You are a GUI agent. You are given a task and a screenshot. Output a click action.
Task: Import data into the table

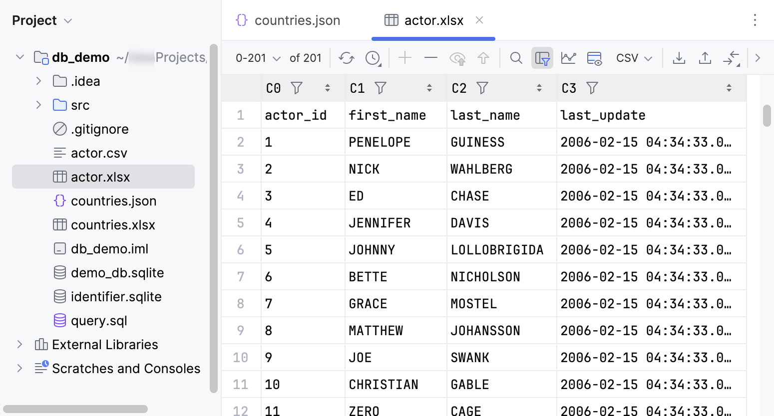705,58
